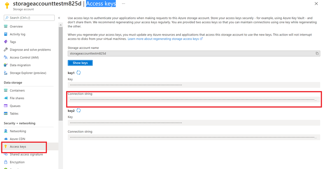Click the key1 Connection string field

pyautogui.click(x=194, y=100)
